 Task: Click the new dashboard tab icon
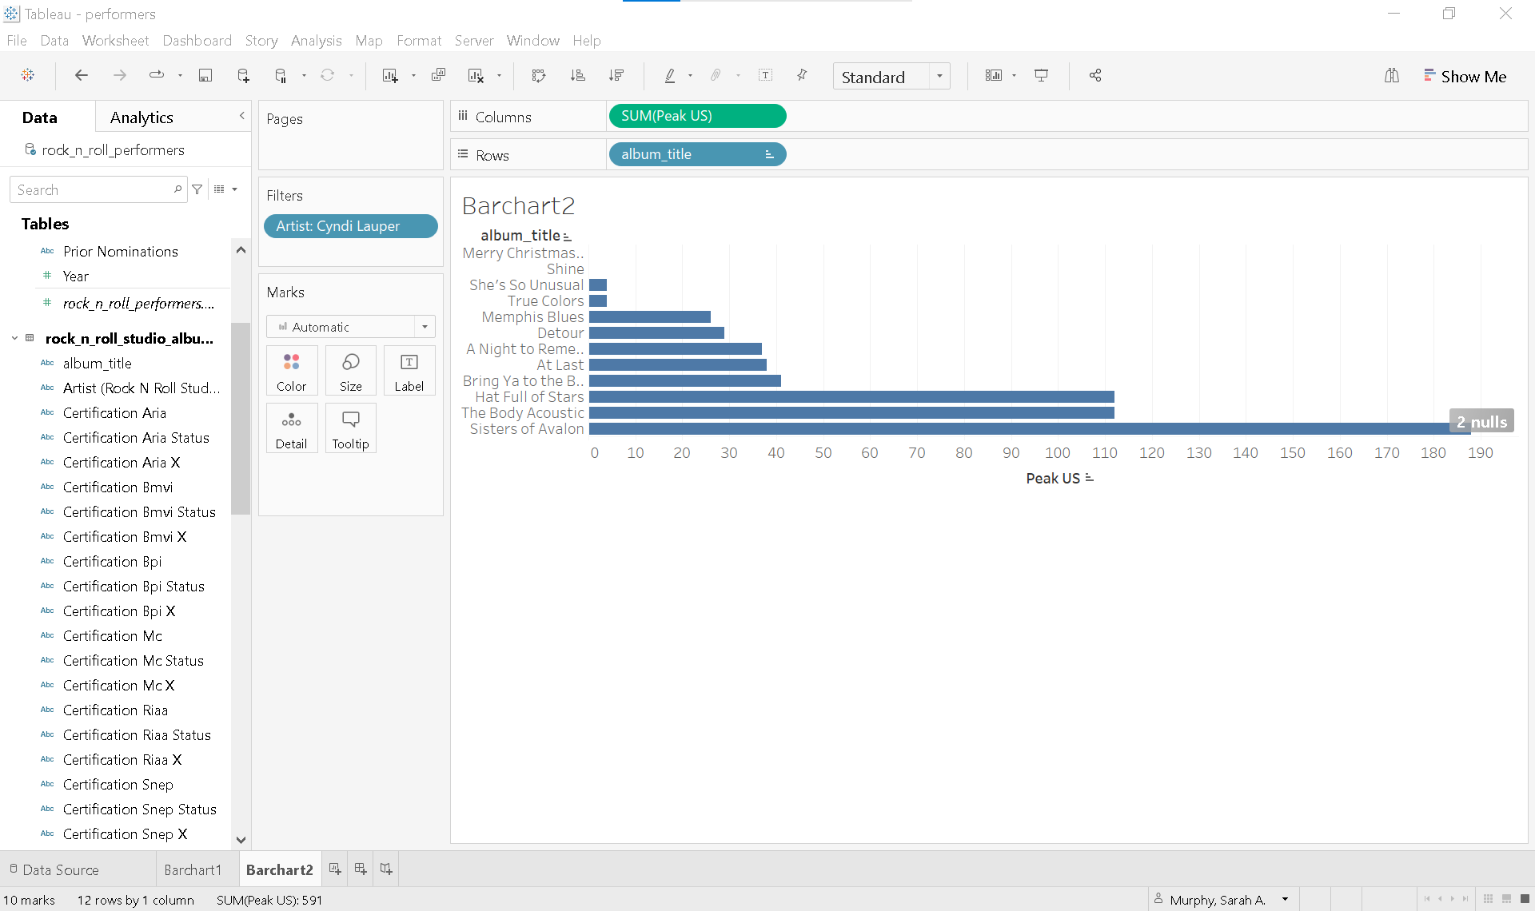coord(361,869)
